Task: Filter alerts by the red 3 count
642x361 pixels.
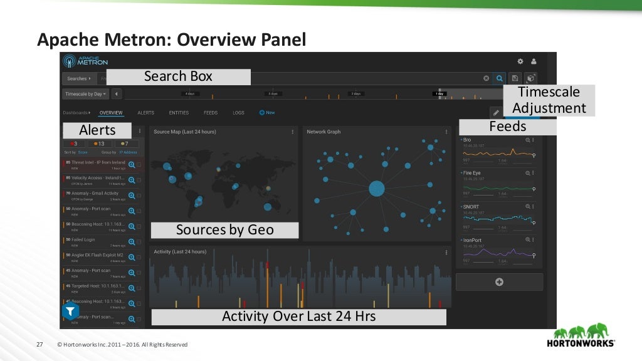Action: tap(74, 144)
